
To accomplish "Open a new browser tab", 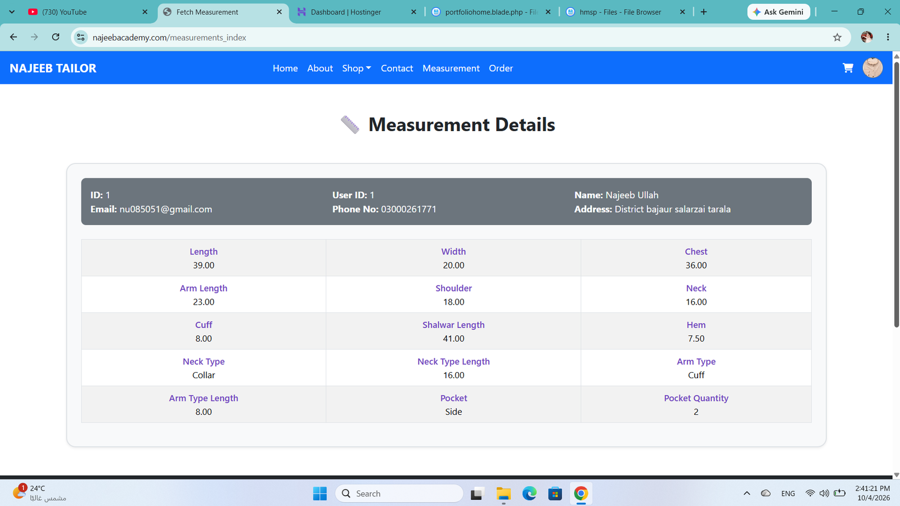I will coord(704,12).
